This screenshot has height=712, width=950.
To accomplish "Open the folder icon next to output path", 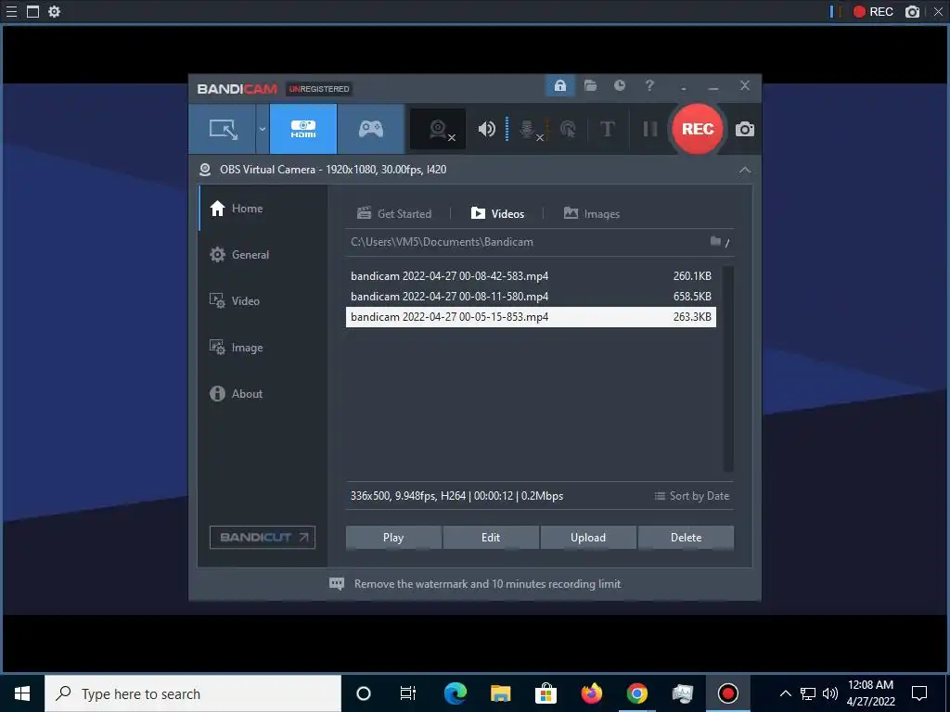I will point(715,242).
